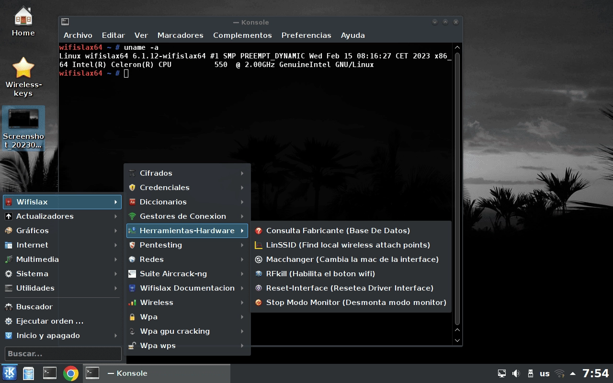Launch Stop Modo Monitor
613x383 pixels.
(x=351, y=303)
